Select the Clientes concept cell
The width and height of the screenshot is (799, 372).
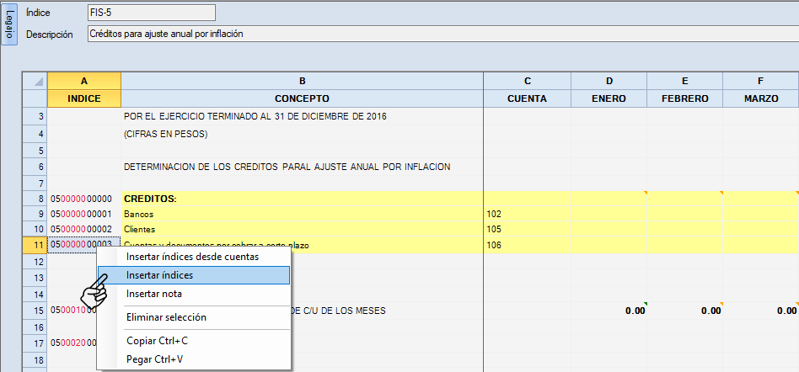point(302,229)
